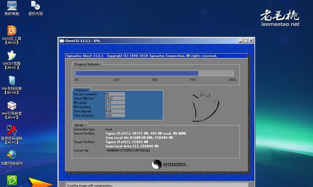Click the 100% progress marker label
This screenshot has height=187, width=313.
232,80
